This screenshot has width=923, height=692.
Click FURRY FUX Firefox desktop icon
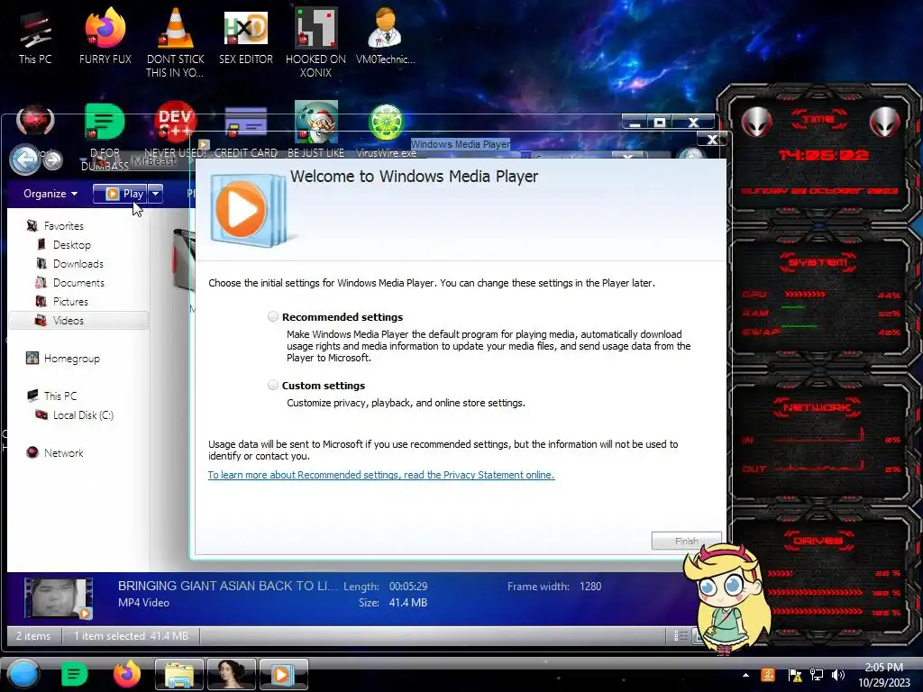(105, 36)
